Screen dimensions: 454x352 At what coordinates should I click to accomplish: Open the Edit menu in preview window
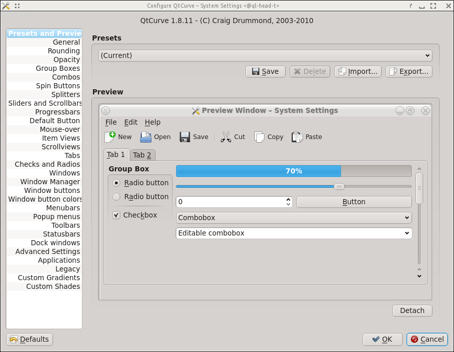[131, 122]
